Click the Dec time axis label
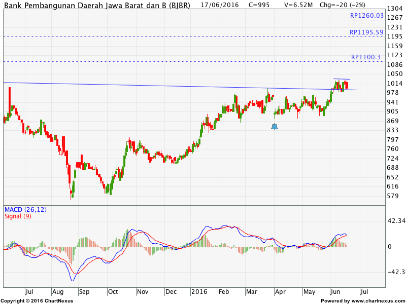Viewport: 406px width, 304px height. tap(171, 292)
